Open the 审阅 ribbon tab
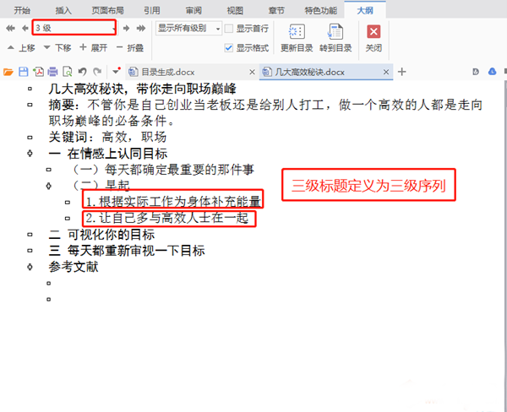Viewport: 507px width, 412px height. tap(193, 9)
